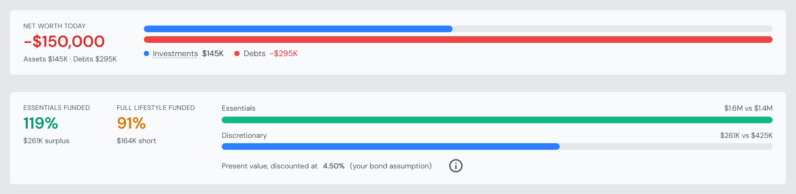The width and height of the screenshot is (796, 194).
Task: Click the red Debts legend dot
Action: 237,53
